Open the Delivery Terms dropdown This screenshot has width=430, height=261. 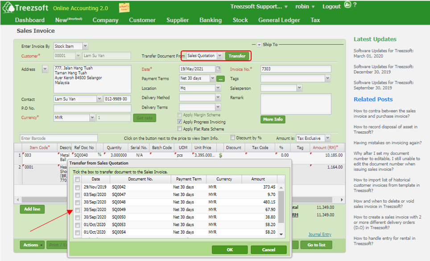(x=218, y=107)
